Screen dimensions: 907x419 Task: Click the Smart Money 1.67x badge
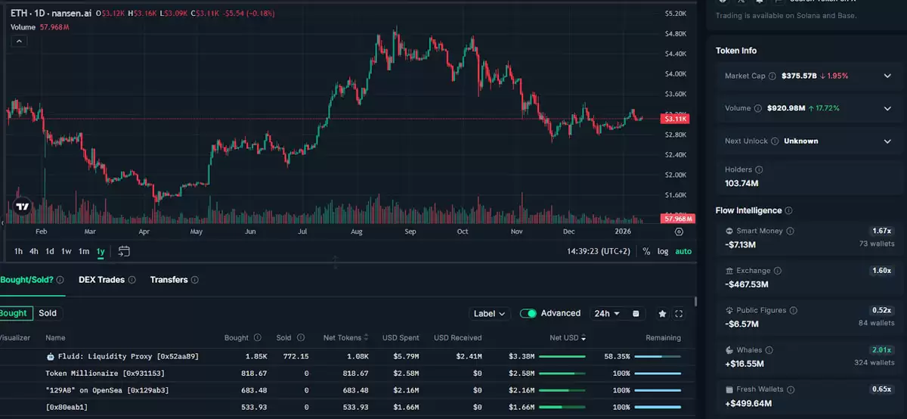click(881, 231)
